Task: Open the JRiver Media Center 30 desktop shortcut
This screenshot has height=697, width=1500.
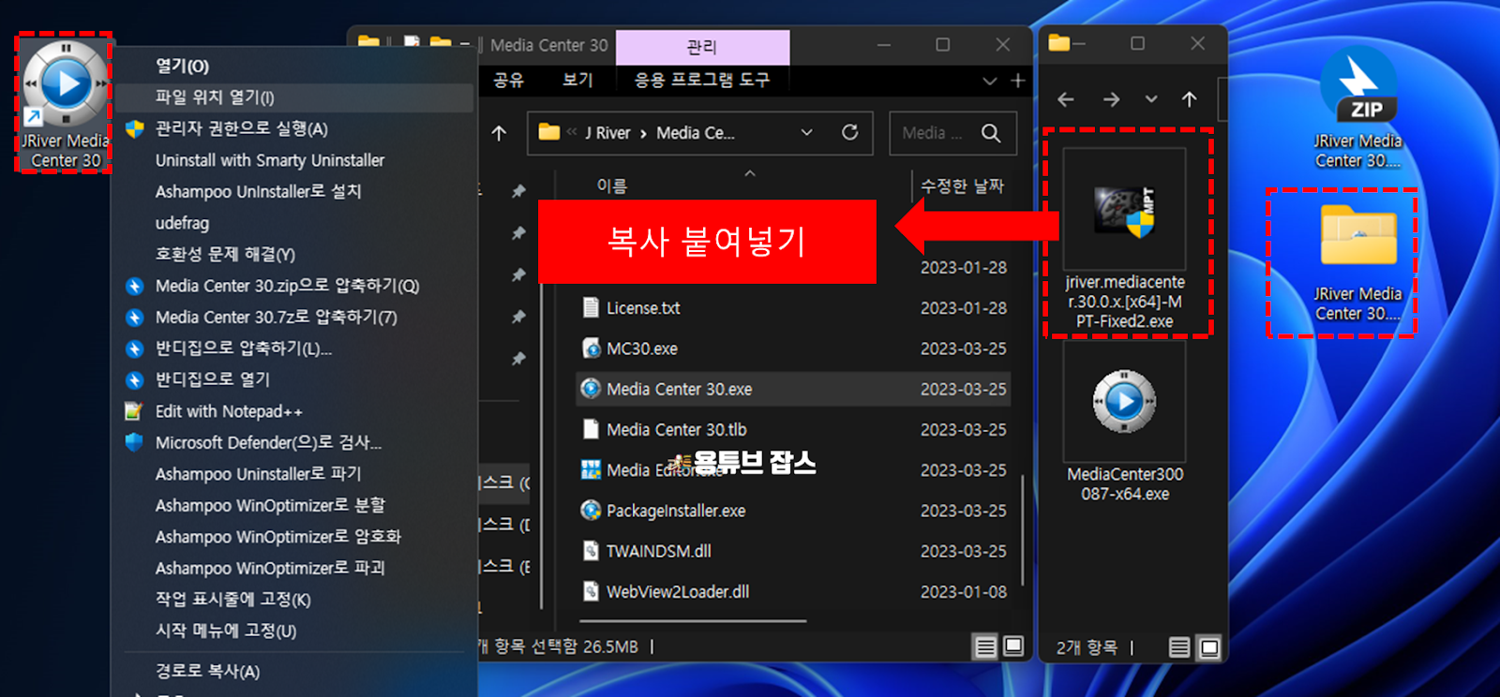Action: click(65, 103)
